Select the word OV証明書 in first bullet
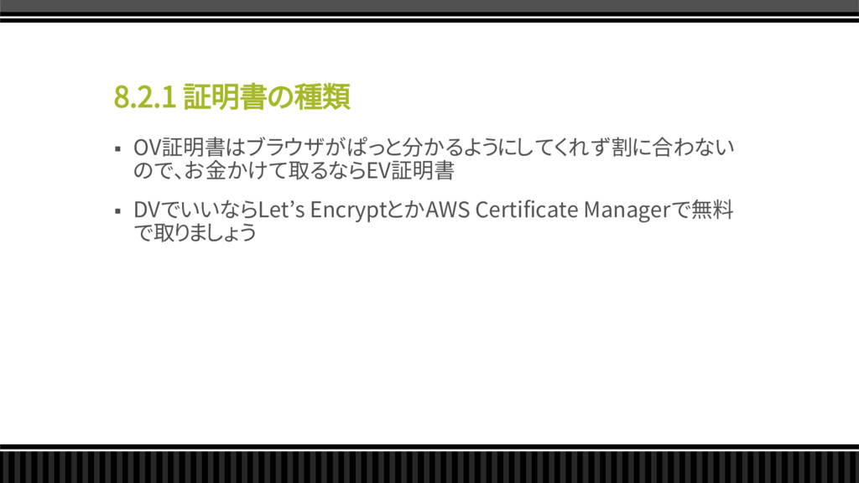 pyautogui.click(x=180, y=148)
